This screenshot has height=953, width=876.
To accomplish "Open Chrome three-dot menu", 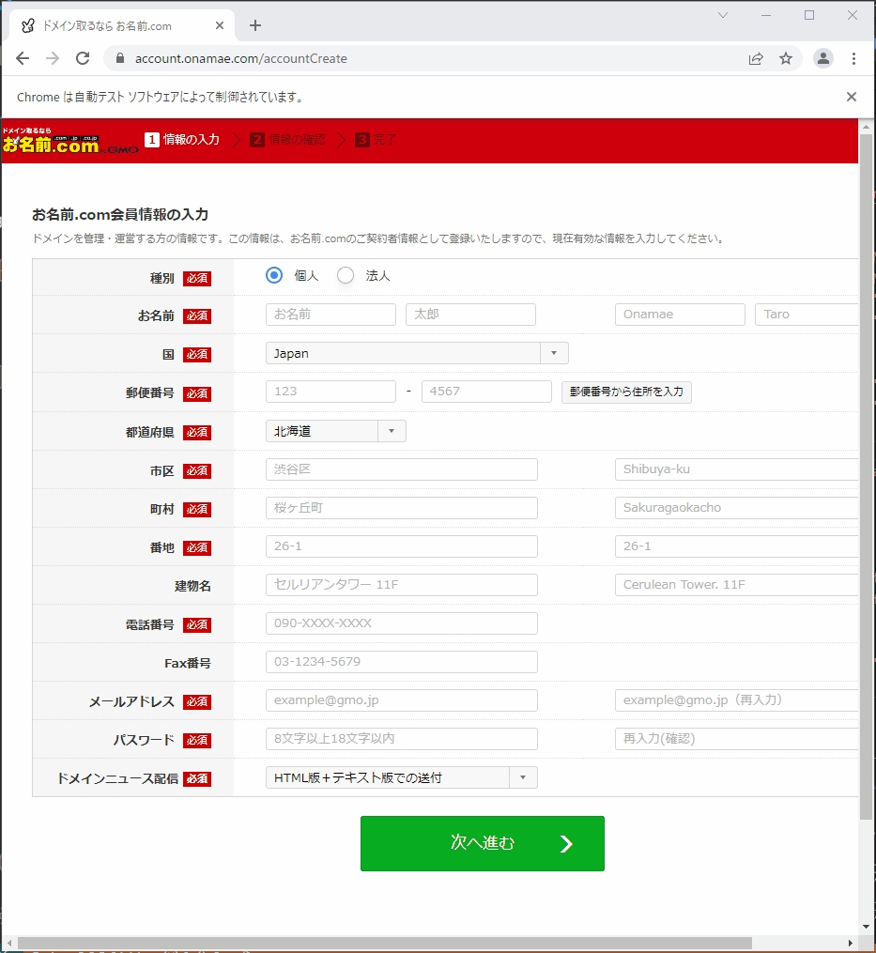I will click(853, 58).
